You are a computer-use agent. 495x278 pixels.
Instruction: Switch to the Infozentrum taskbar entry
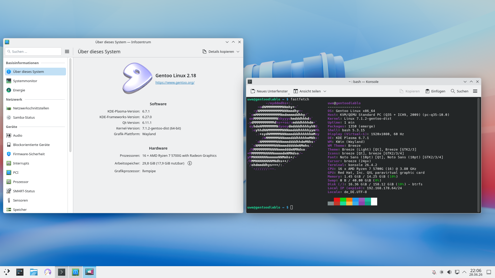76,272
